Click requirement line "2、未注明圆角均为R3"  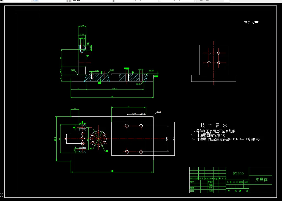208,135
